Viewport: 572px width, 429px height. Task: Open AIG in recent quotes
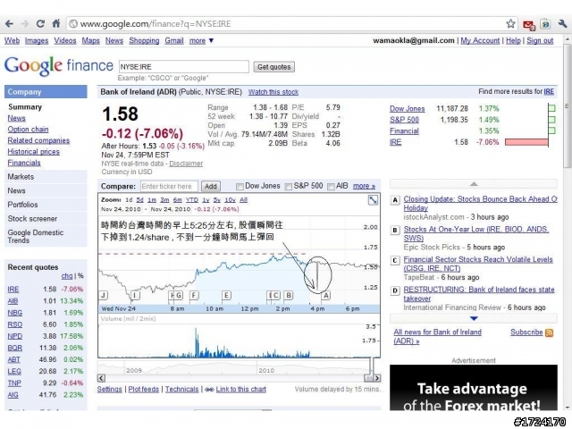pyautogui.click(x=13, y=395)
